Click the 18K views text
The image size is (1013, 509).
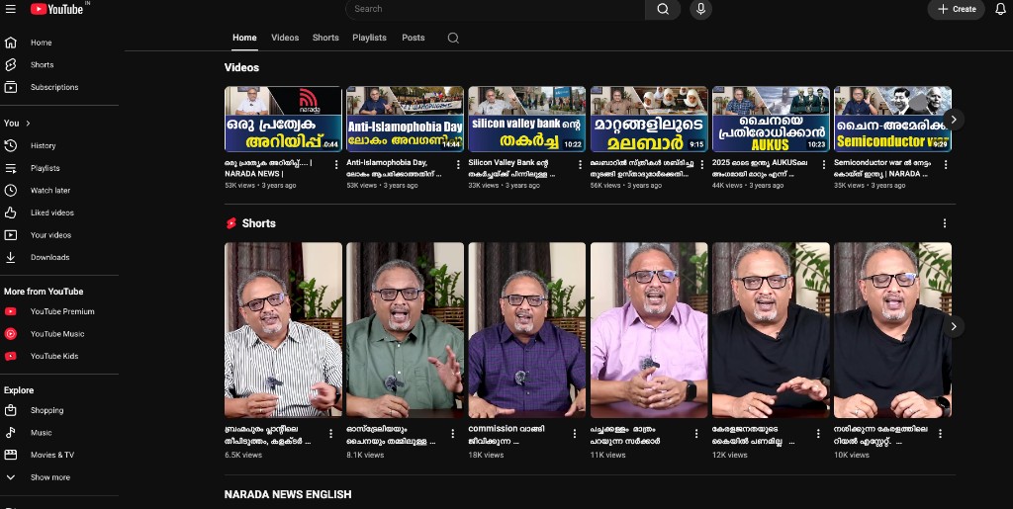tap(486, 455)
